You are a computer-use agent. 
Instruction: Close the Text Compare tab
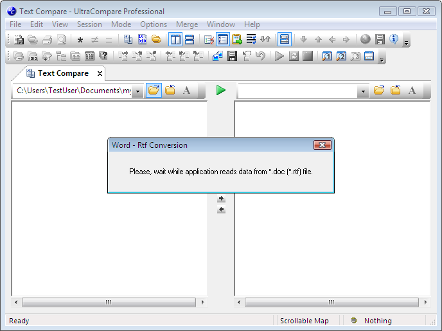100,73
